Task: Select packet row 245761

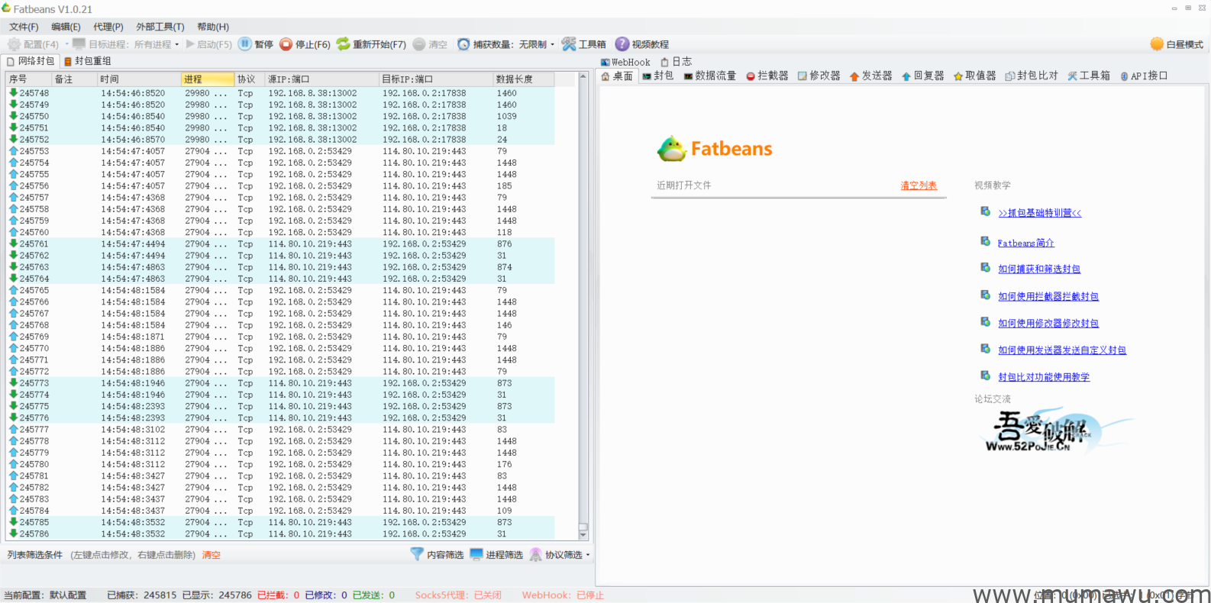Action: 280,244
